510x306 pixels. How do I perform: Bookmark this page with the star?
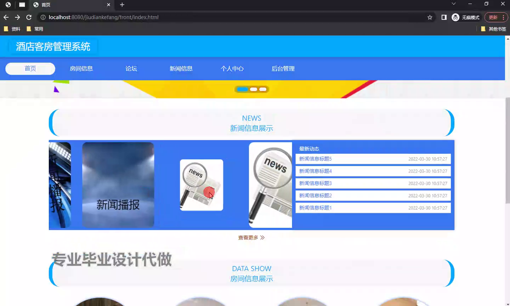(x=430, y=17)
